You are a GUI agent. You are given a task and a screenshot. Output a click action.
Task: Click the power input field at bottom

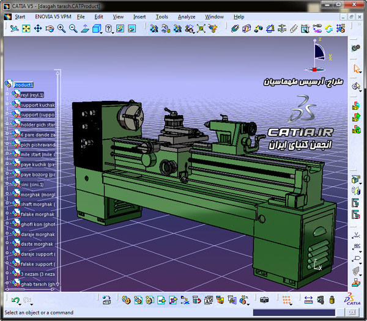click(x=294, y=312)
